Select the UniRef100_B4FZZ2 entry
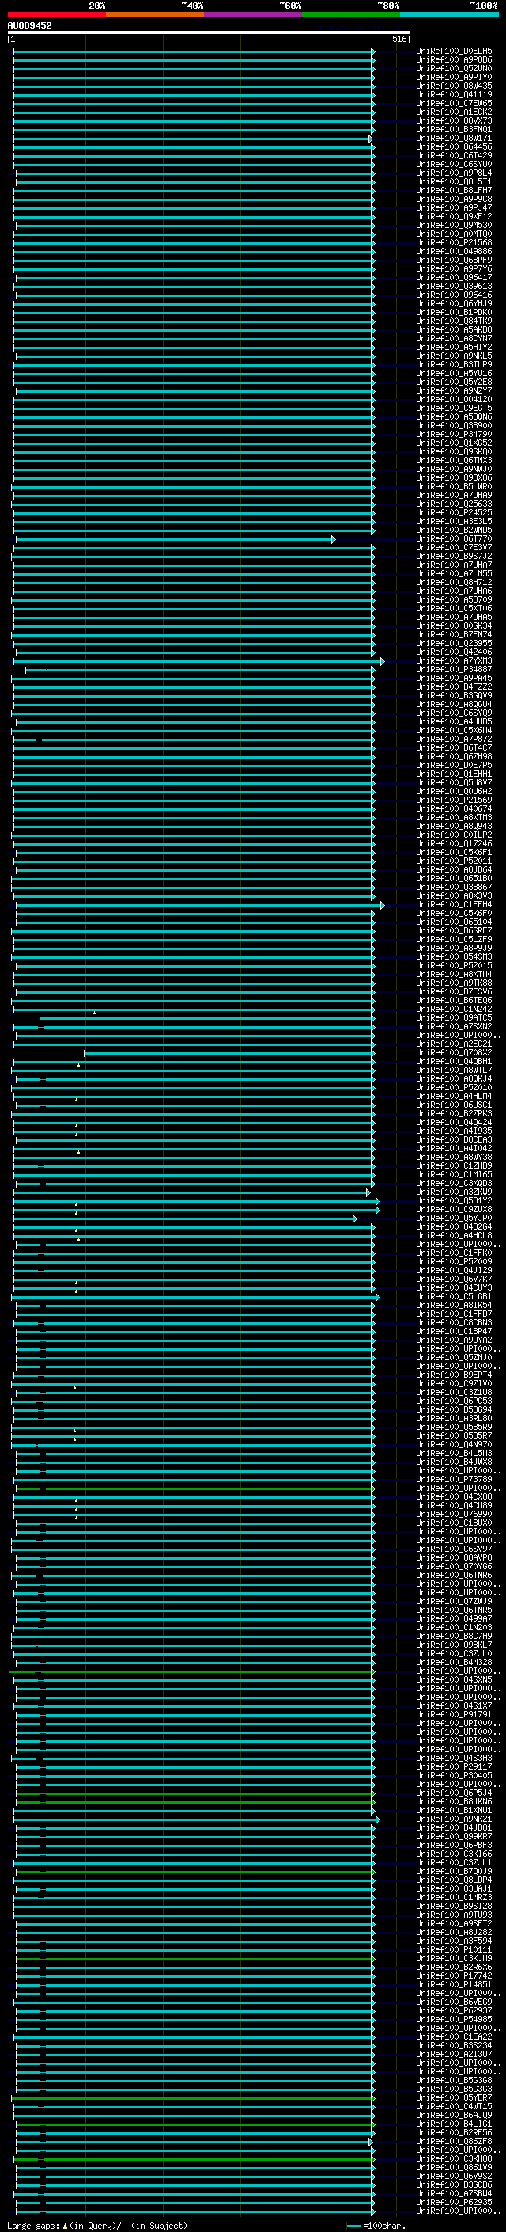This screenshot has height=2232, width=506. (454, 687)
